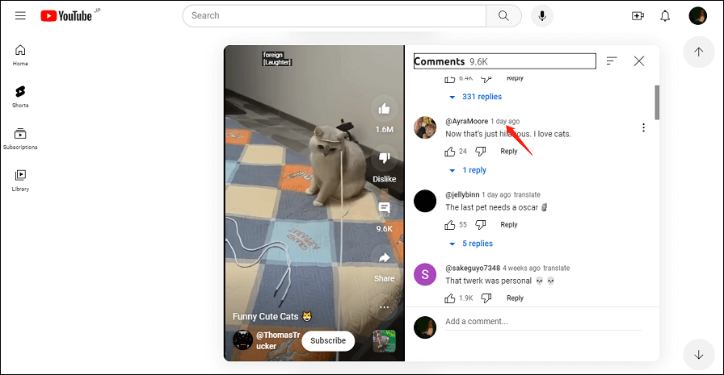Click the Create video icon

(638, 15)
